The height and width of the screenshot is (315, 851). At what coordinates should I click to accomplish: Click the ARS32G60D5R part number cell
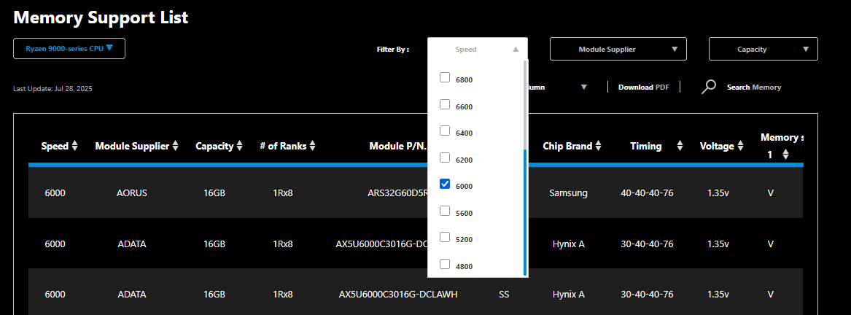(x=398, y=192)
